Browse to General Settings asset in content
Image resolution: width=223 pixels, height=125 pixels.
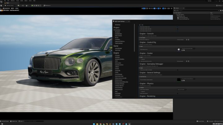click(x=184, y=80)
